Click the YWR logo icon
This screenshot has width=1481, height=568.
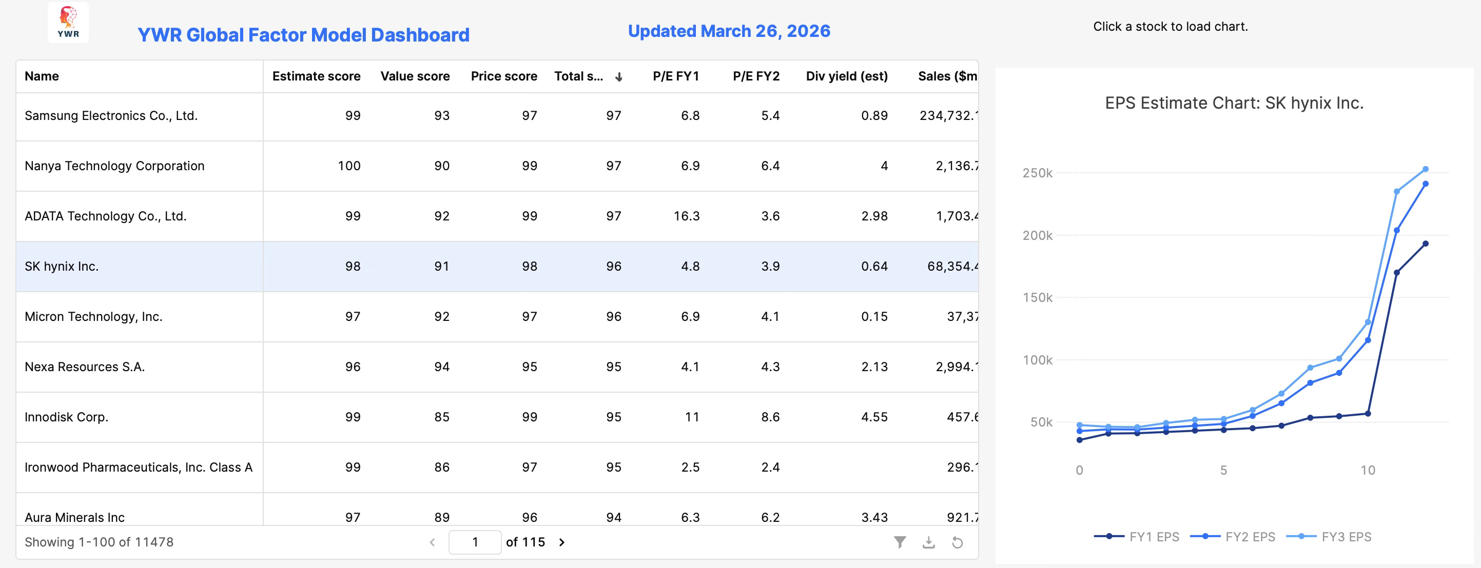coord(68,23)
